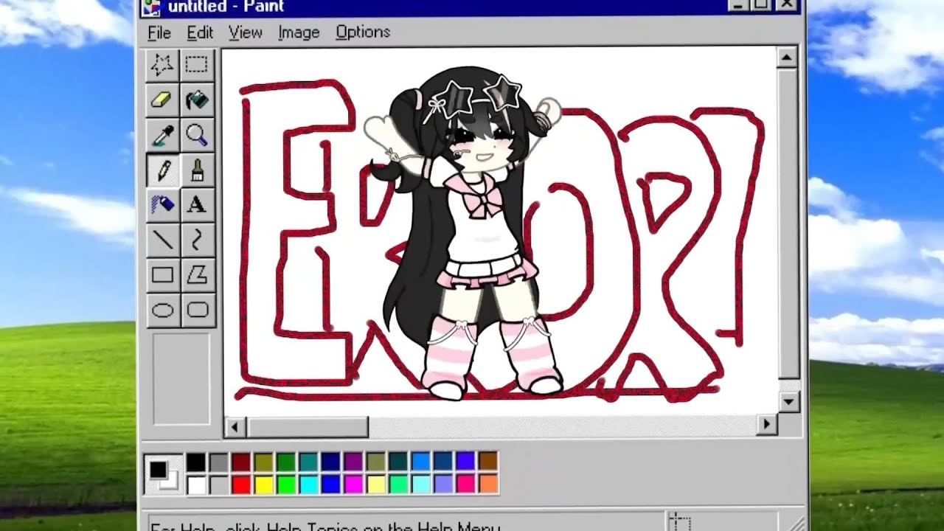
Task: Open the View menu
Action: [246, 32]
